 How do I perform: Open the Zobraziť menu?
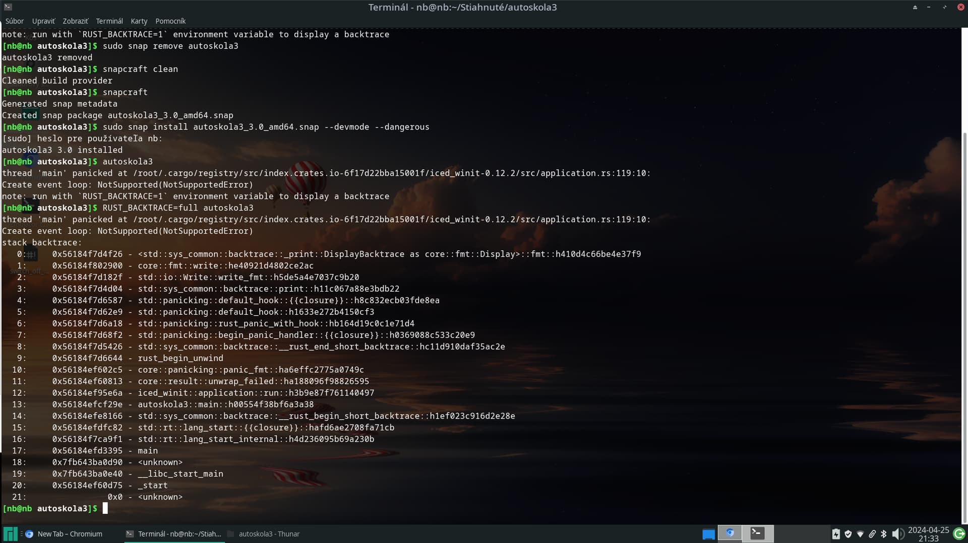tap(75, 21)
